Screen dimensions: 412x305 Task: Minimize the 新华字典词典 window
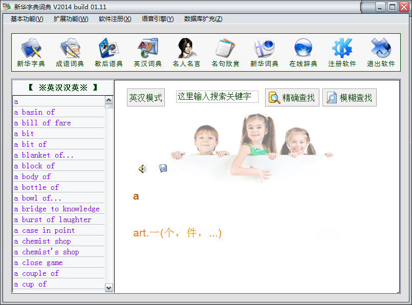point(379,7)
